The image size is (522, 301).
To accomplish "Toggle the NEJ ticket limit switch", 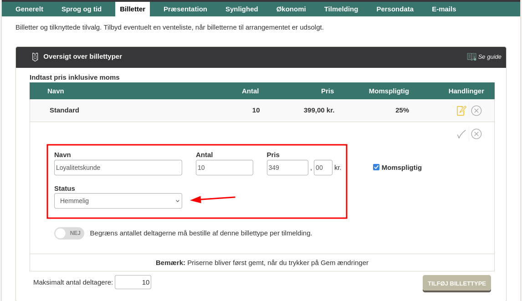I will tap(69, 233).
